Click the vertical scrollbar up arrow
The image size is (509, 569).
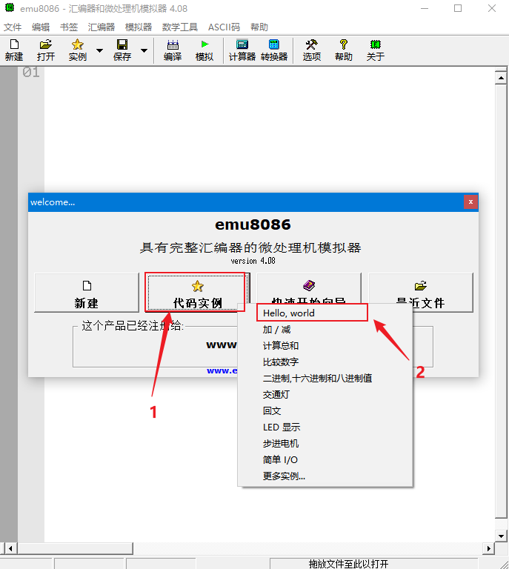tap(501, 78)
